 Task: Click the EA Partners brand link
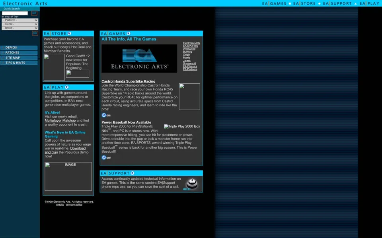pos(190,69)
